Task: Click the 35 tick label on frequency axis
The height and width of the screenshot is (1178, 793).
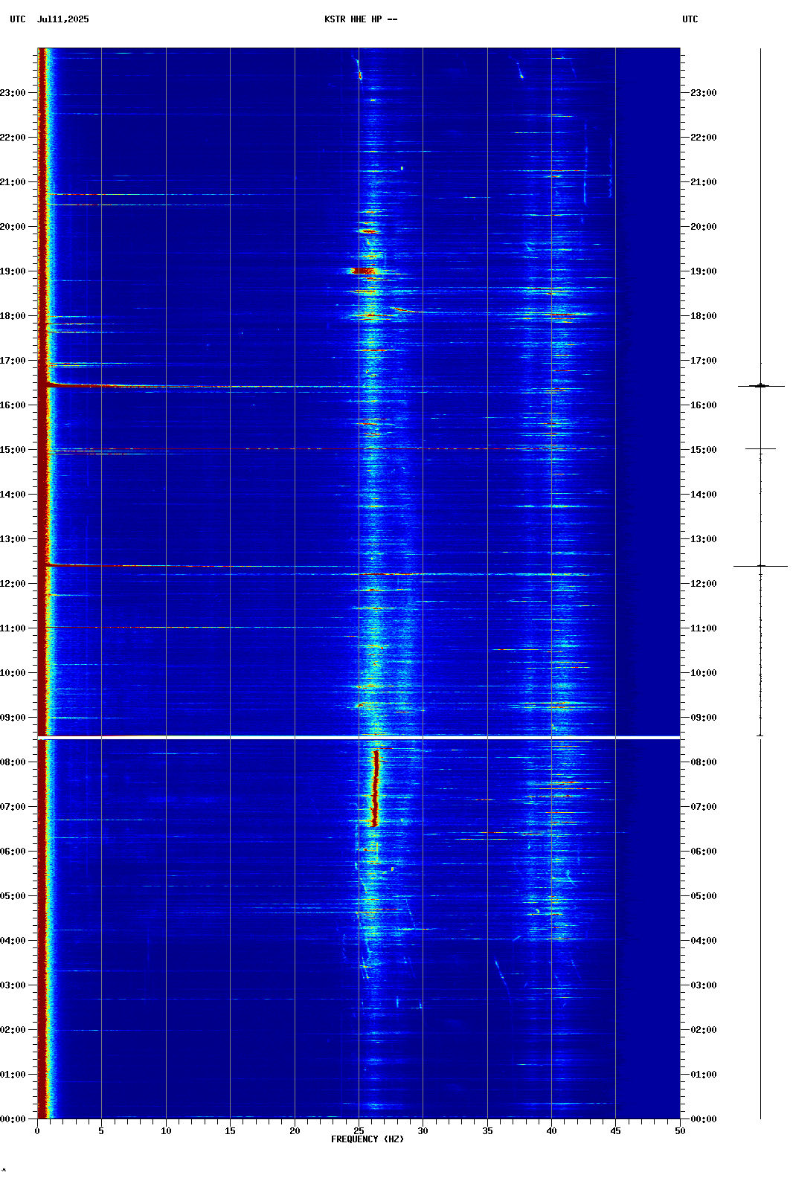Action: pyautogui.click(x=487, y=1130)
